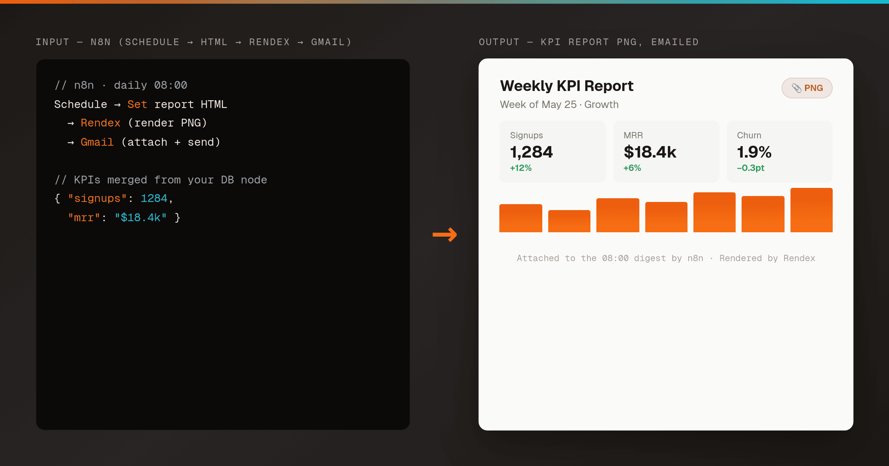Click the 'Week of May 25 · Growth' subtitle
Screen dimensions: 889x466
click(x=559, y=105)
